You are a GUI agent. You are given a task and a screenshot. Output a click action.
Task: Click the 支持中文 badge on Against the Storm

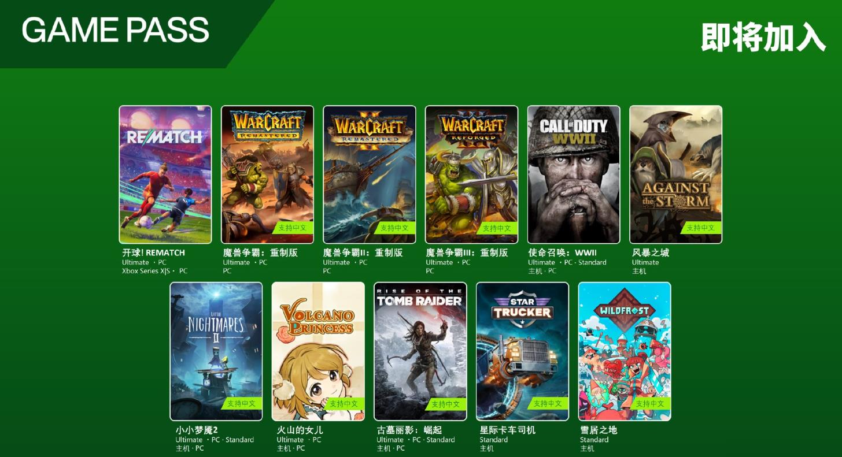click(x=701, y=228)
